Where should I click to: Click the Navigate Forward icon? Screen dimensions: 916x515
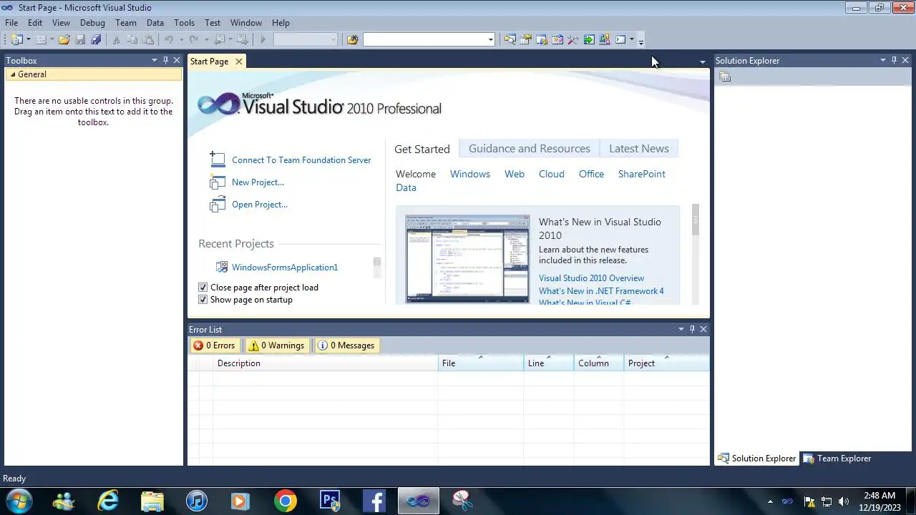click(x=243, y=40)
